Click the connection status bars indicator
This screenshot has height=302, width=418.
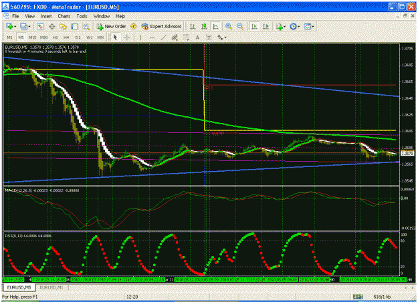[x=358, y=297]
